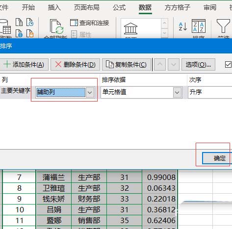Open the 升序 order dropdown
The image size is (232, 229).
pyautogui.click(x=210, y=93)
